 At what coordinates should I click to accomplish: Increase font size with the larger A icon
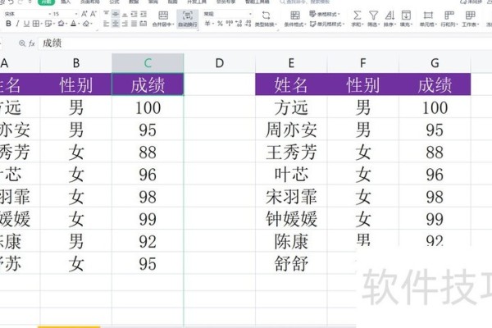click(x=84, y=14)
